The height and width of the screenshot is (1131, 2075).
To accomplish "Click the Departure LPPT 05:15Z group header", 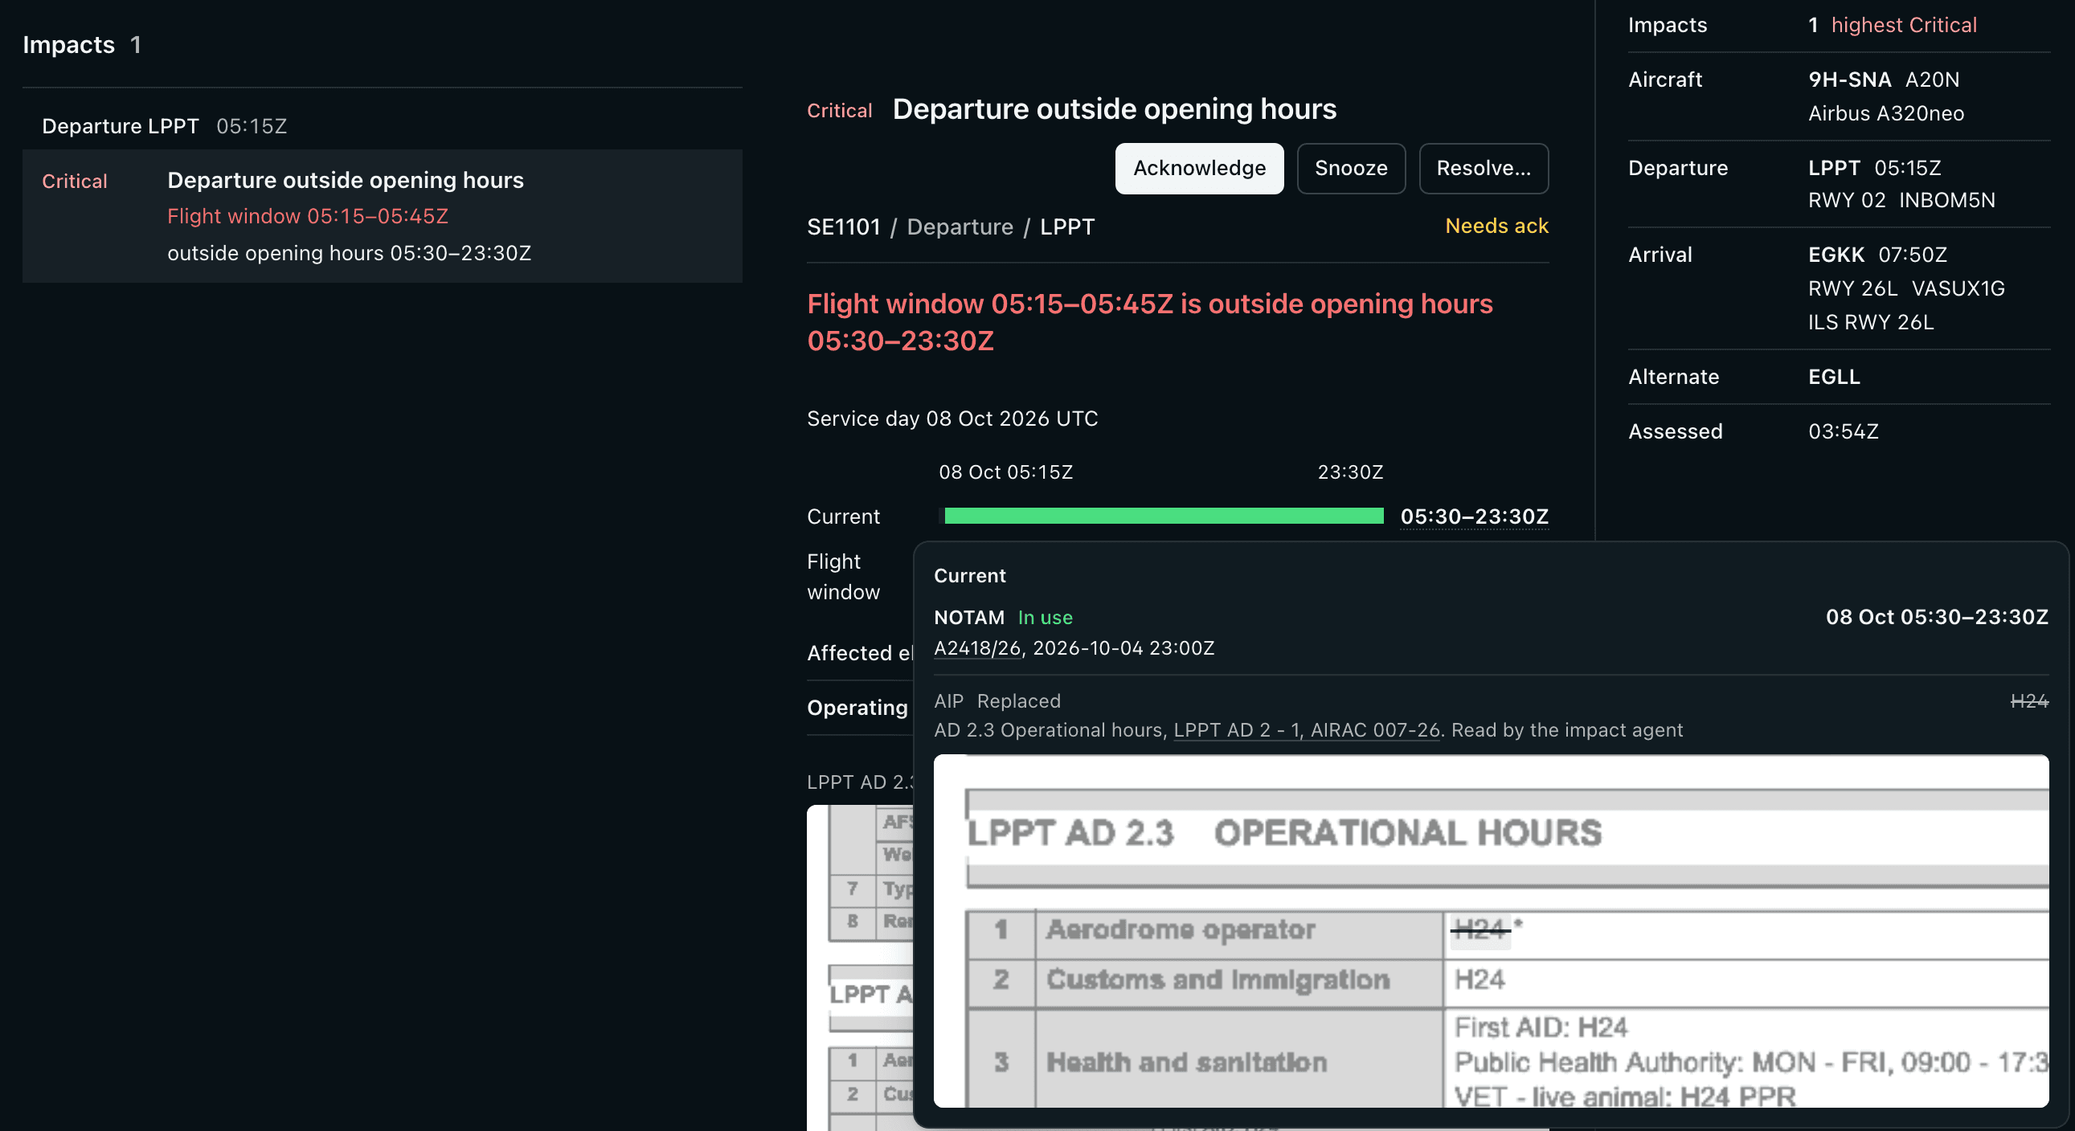I will click(x=164, y=126).
